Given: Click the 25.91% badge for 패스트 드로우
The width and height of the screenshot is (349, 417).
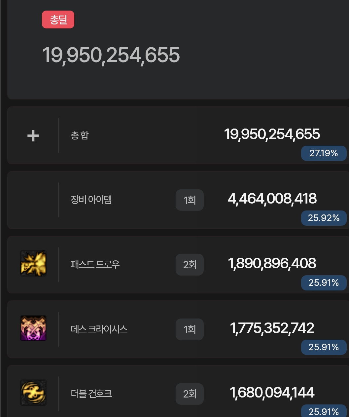Looking at the screenshot, I should (x=324, y=283).
